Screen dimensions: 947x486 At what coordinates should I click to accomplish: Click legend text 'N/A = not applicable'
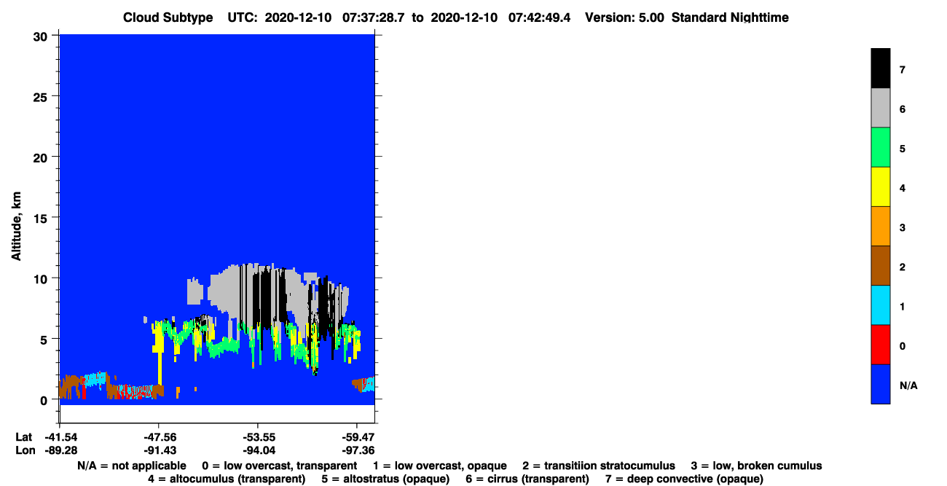[131, 466]
